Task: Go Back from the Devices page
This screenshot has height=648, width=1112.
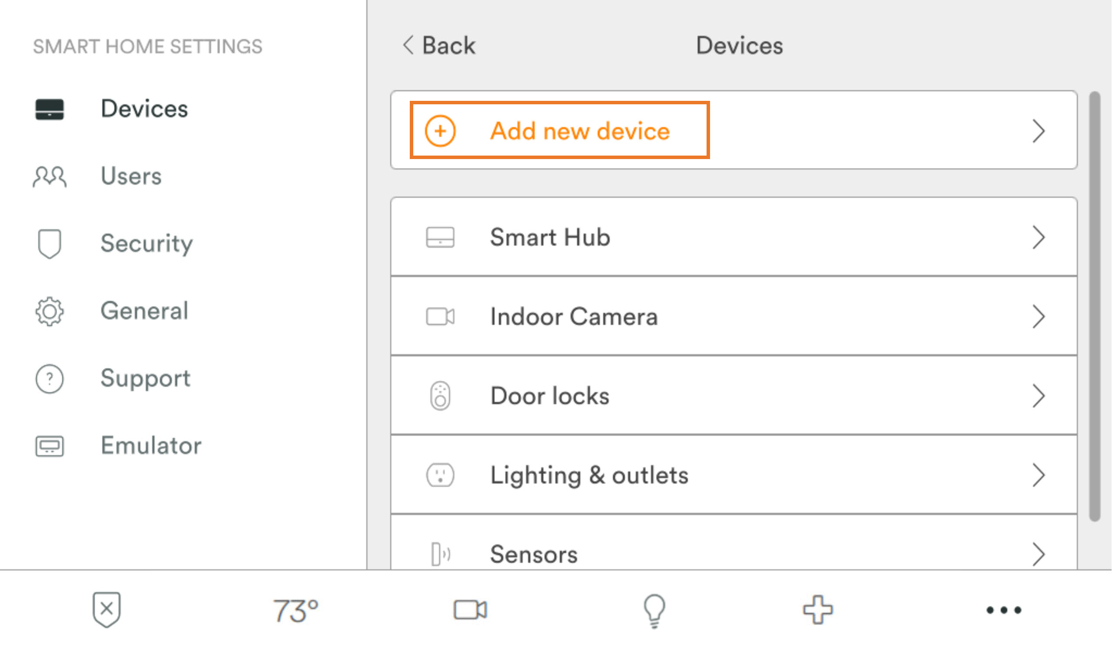Action: click(439, 45)
